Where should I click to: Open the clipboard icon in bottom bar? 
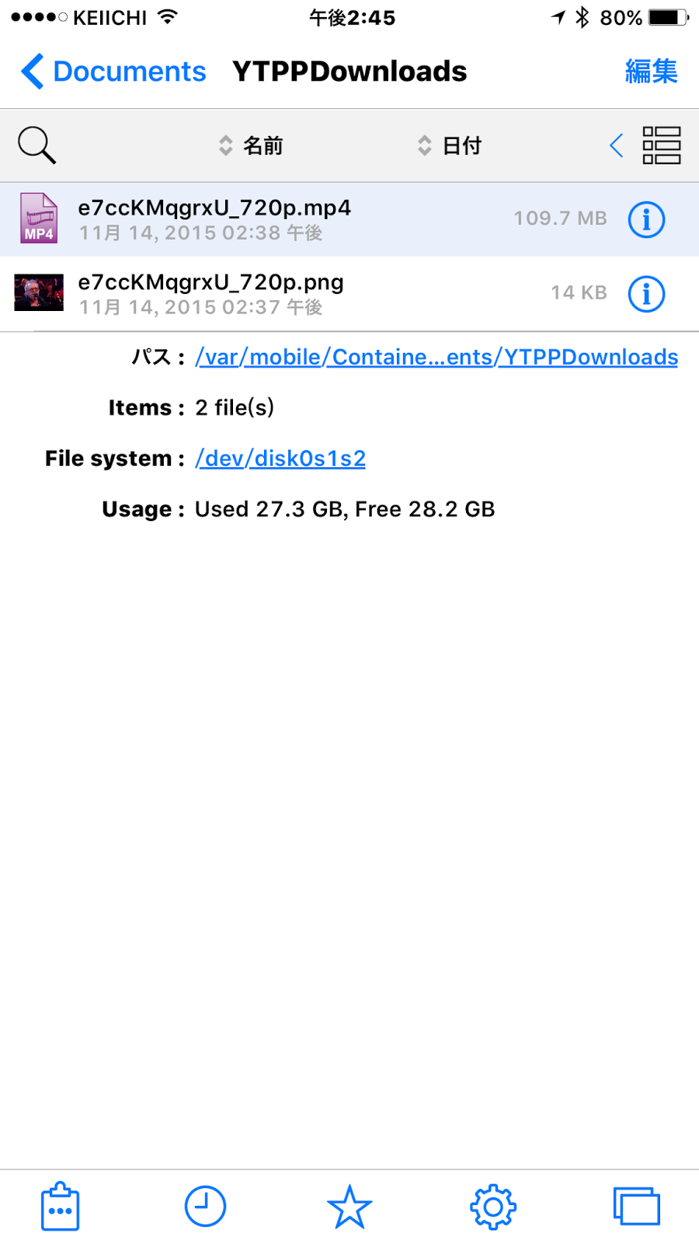pyautogui.click(x=61, y=1207)
